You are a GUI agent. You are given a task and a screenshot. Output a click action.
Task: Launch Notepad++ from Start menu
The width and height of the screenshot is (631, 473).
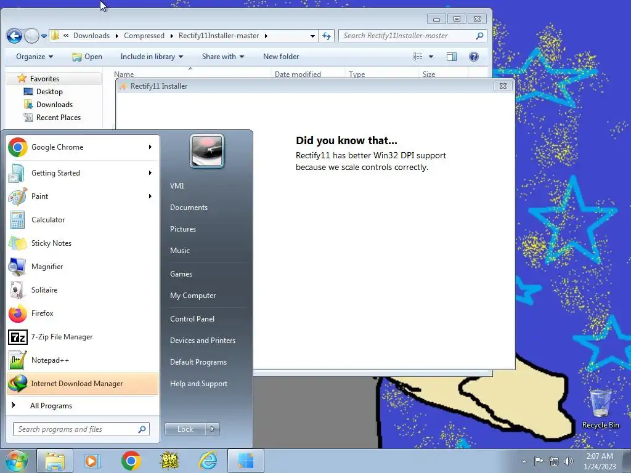tap(83, 360)
